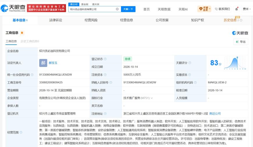Open the notification bell
This screenshot has width=253, height=147.
point(236,9)
